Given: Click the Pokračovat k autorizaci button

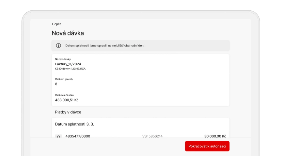Looking at the screenshot, I should [207, 146].
